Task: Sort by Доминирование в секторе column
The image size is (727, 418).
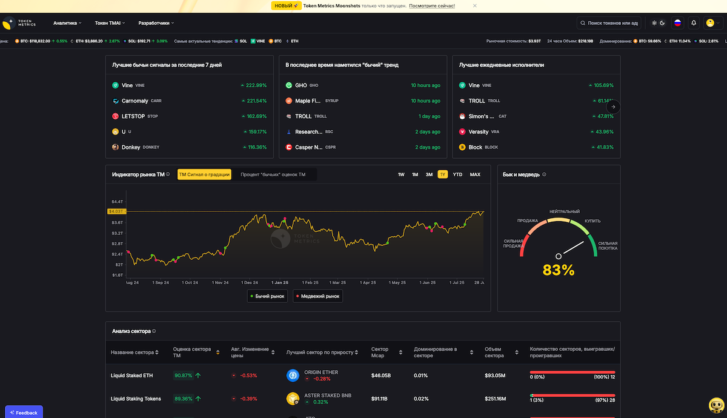Action: 442,352
